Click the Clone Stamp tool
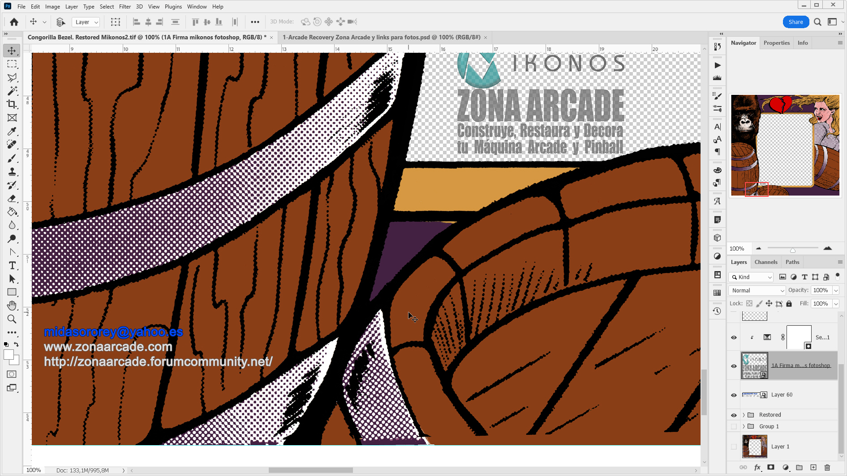This screenshot has height=476, width=847. [x=12, y=171]
